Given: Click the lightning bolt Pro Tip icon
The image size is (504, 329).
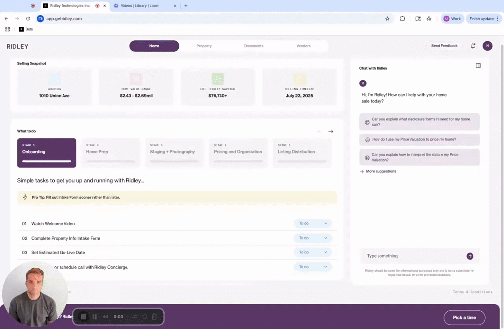Looking at the screenshot, I should 25,197.
